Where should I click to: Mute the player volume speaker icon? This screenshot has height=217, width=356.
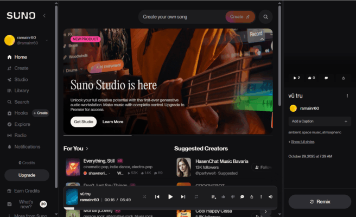coord(270,197)
